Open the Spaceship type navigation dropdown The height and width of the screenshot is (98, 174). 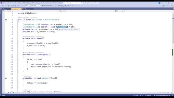point(87,11)
